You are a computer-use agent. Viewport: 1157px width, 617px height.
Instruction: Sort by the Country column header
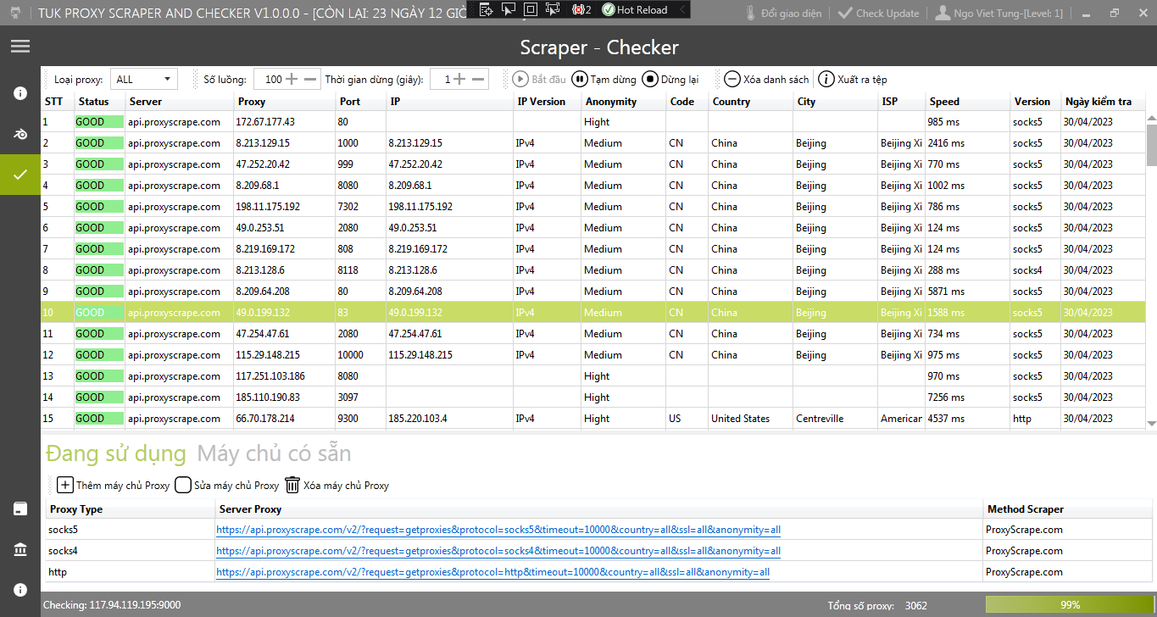751,101
